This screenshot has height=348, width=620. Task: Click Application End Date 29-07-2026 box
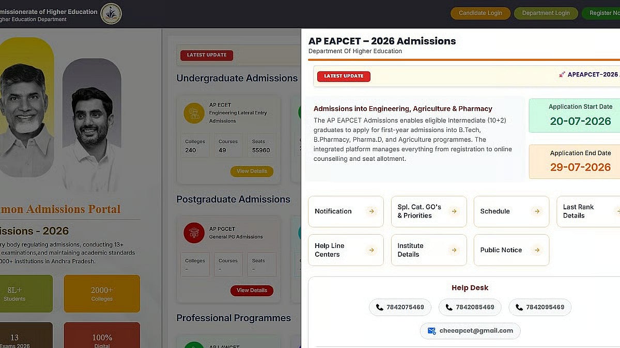point(575,161)
